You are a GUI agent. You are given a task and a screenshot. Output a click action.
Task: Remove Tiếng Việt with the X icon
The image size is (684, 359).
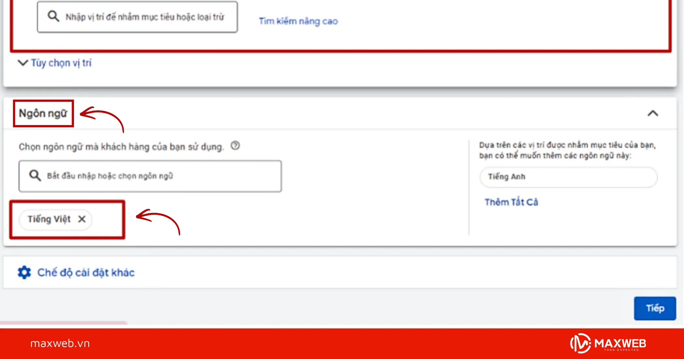[x=82, y=219]
